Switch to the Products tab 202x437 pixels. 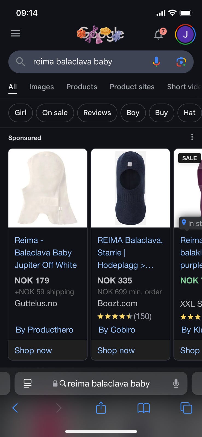(x=82, y=87)
